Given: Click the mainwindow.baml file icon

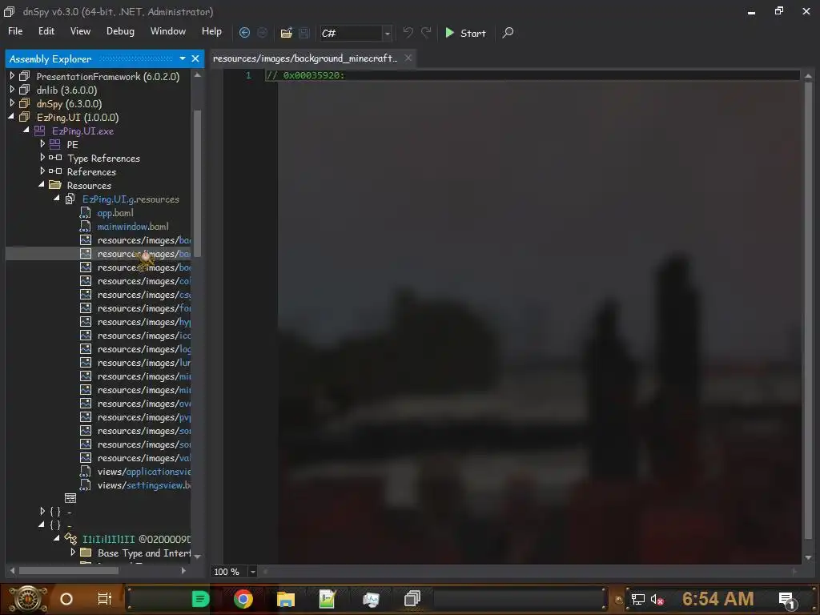Looking at the screenshot, I should [x=85, y=227].
